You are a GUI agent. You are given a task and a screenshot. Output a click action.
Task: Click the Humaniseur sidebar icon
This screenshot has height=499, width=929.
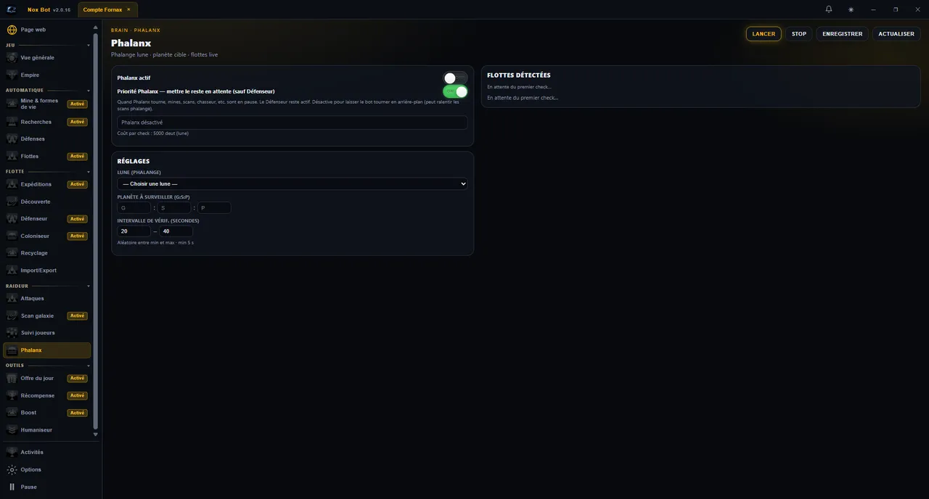pyautogui.click(x=12, y=429)
